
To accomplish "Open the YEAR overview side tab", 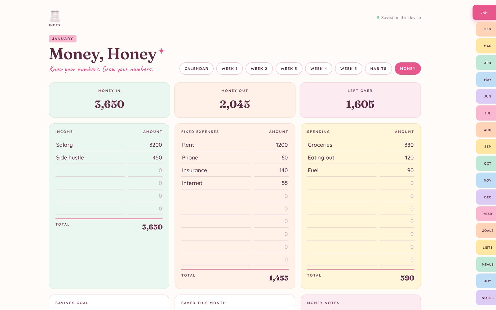I will [x=486, y=214].
